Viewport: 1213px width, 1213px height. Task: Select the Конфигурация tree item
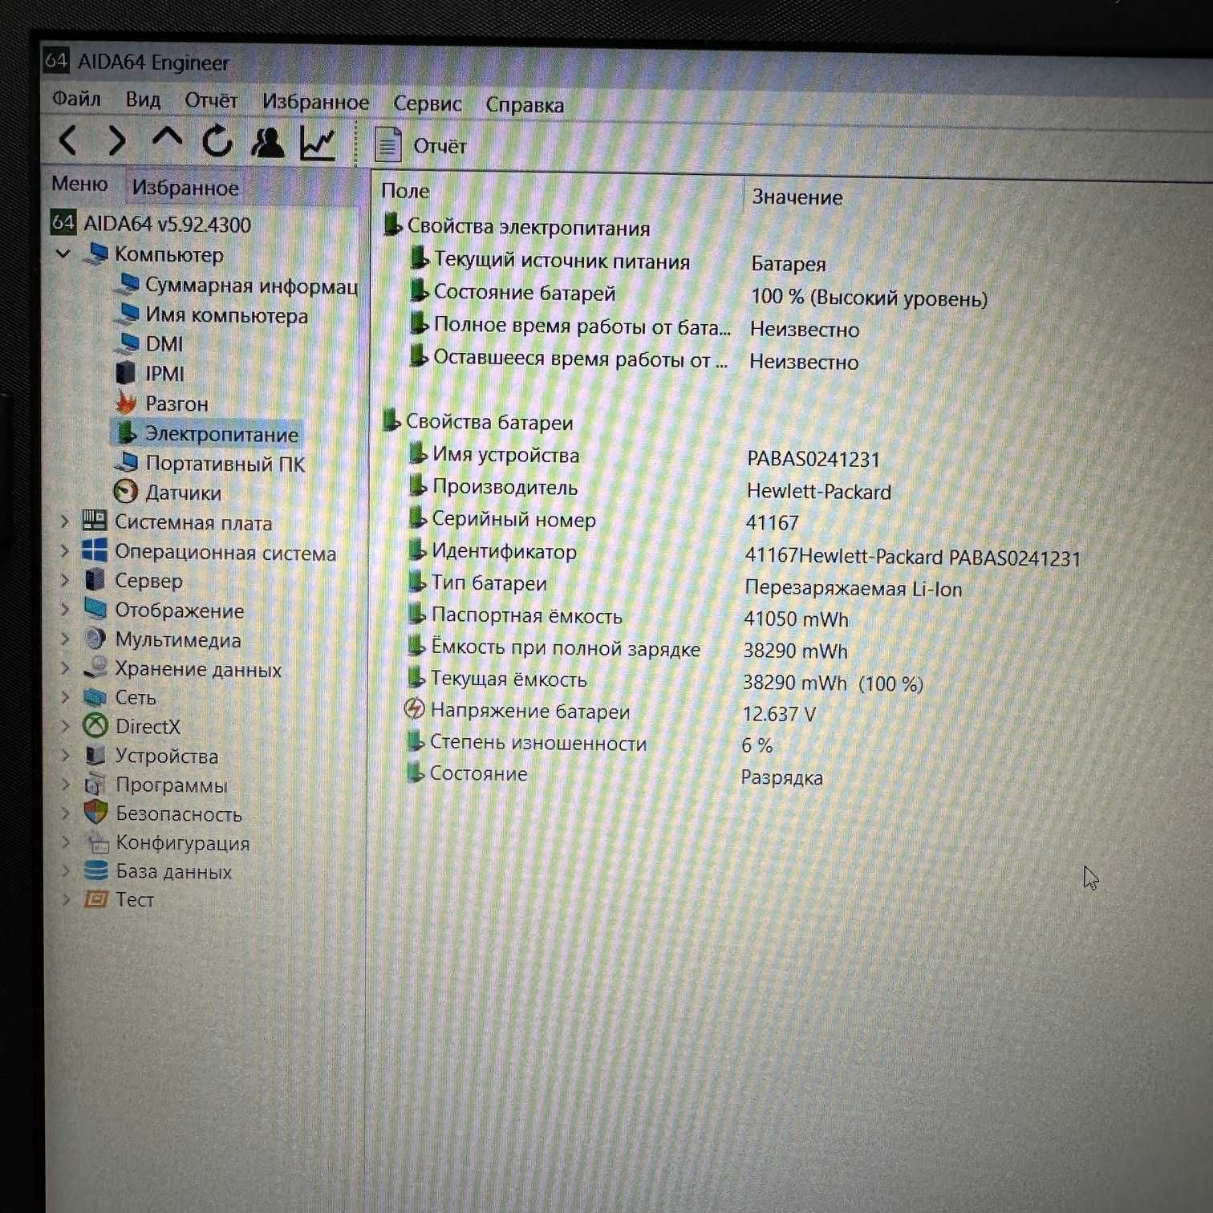coord(182,842)
